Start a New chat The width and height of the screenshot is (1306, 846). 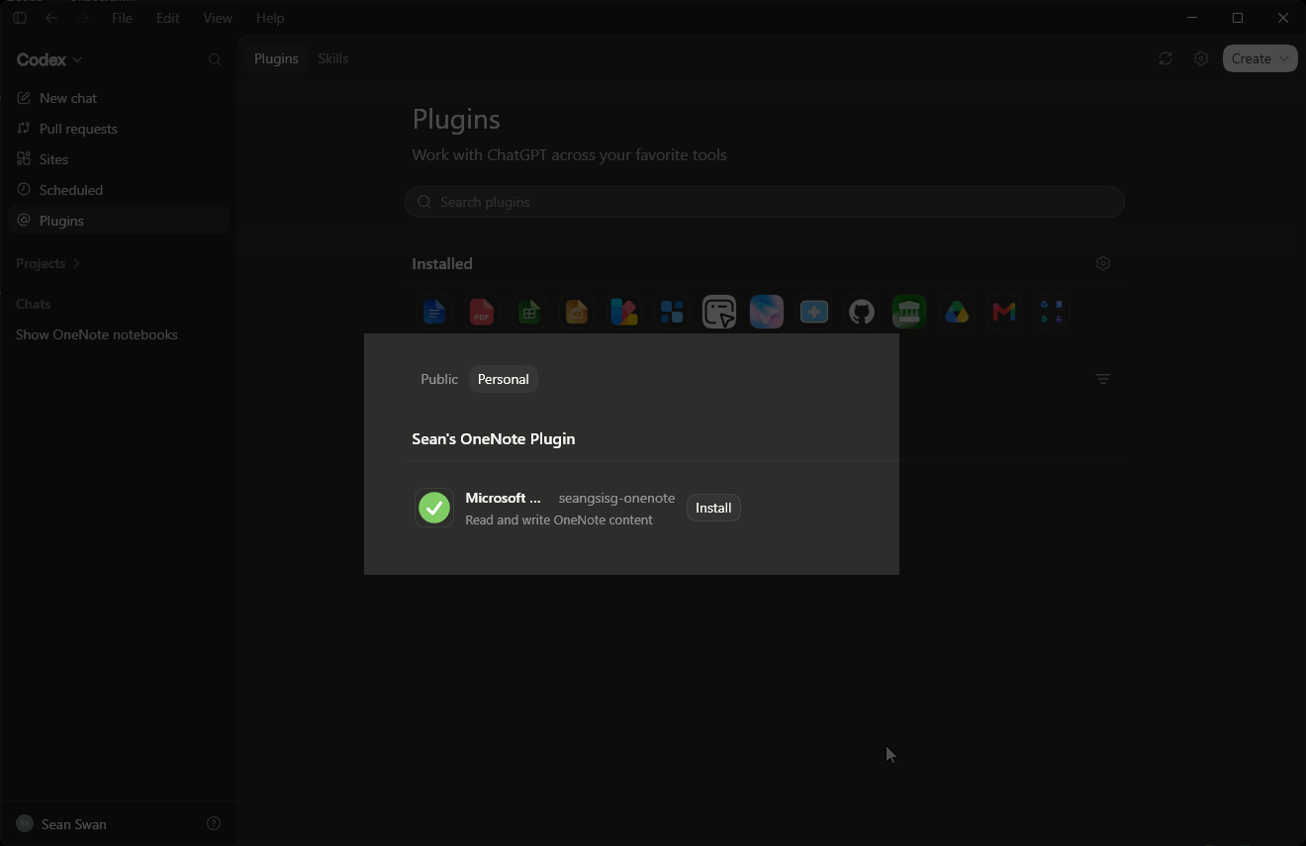click(119, 98)
